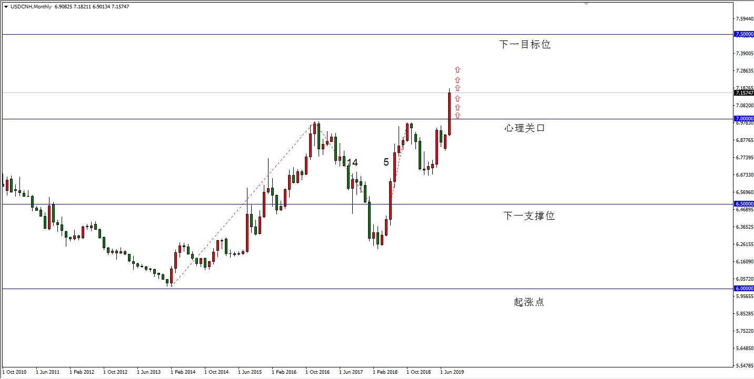Click the 1 Jun 2019 date on the time axis

452,372
